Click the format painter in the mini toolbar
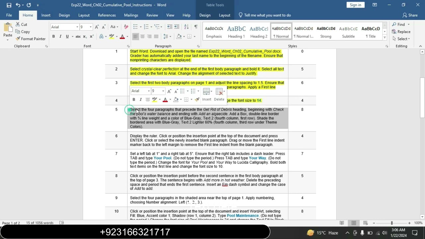The image size is (425, 239). click(x=197, y=100)
